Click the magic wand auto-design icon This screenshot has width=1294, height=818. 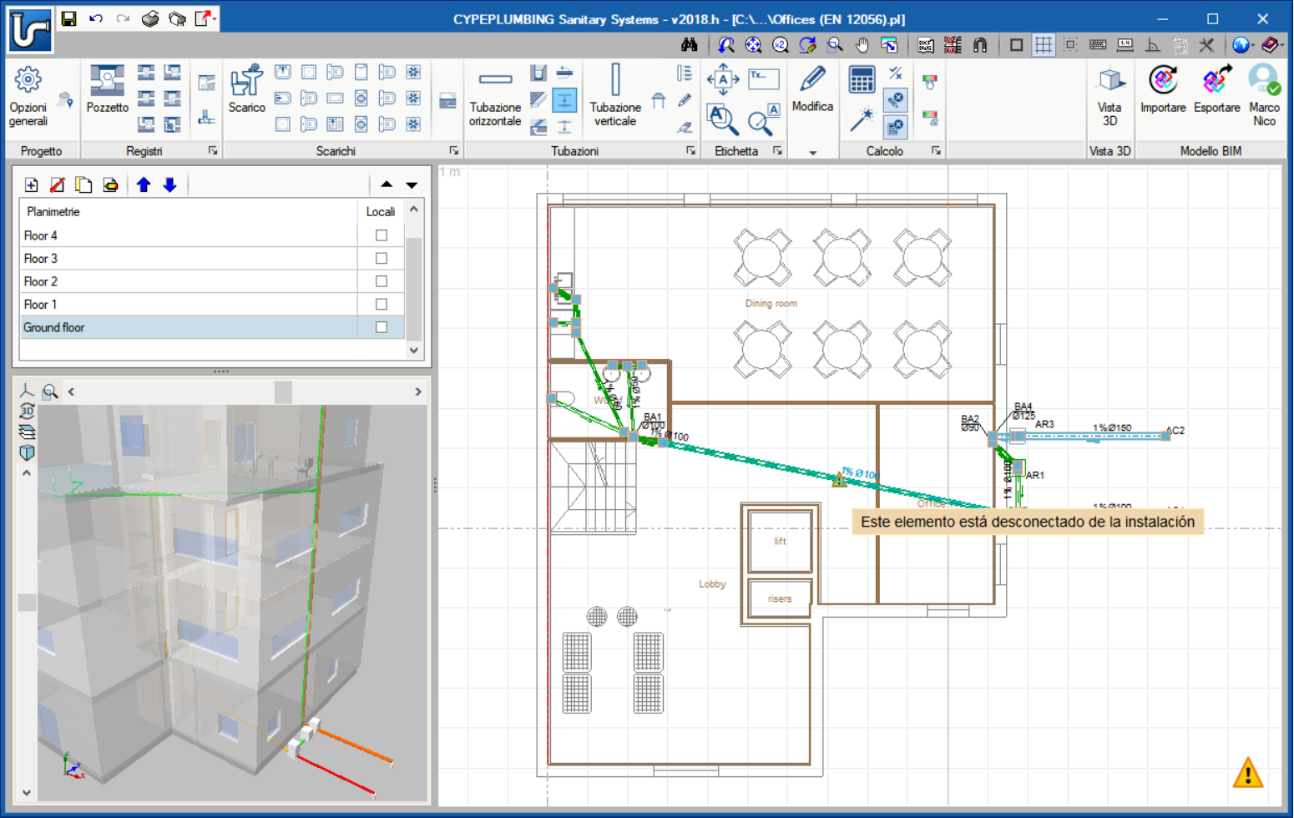click(861, 120)
